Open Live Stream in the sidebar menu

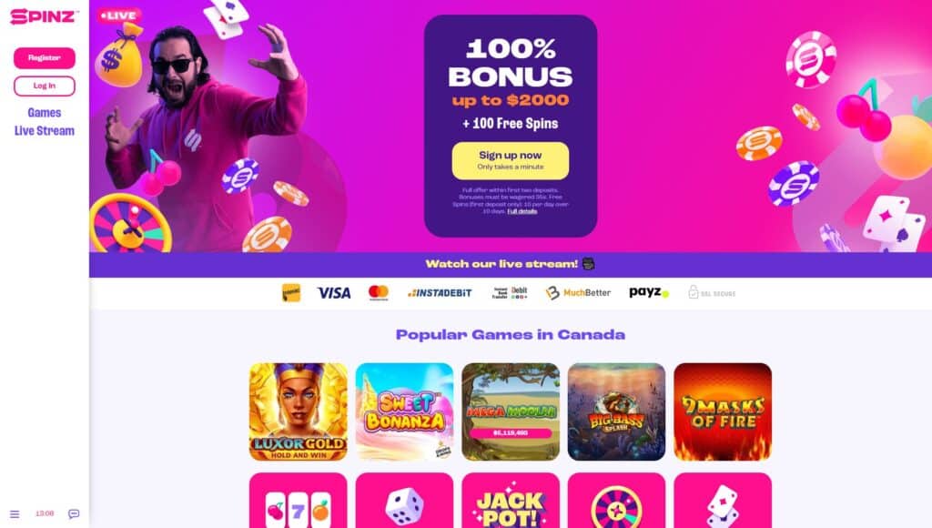(45, 131)
